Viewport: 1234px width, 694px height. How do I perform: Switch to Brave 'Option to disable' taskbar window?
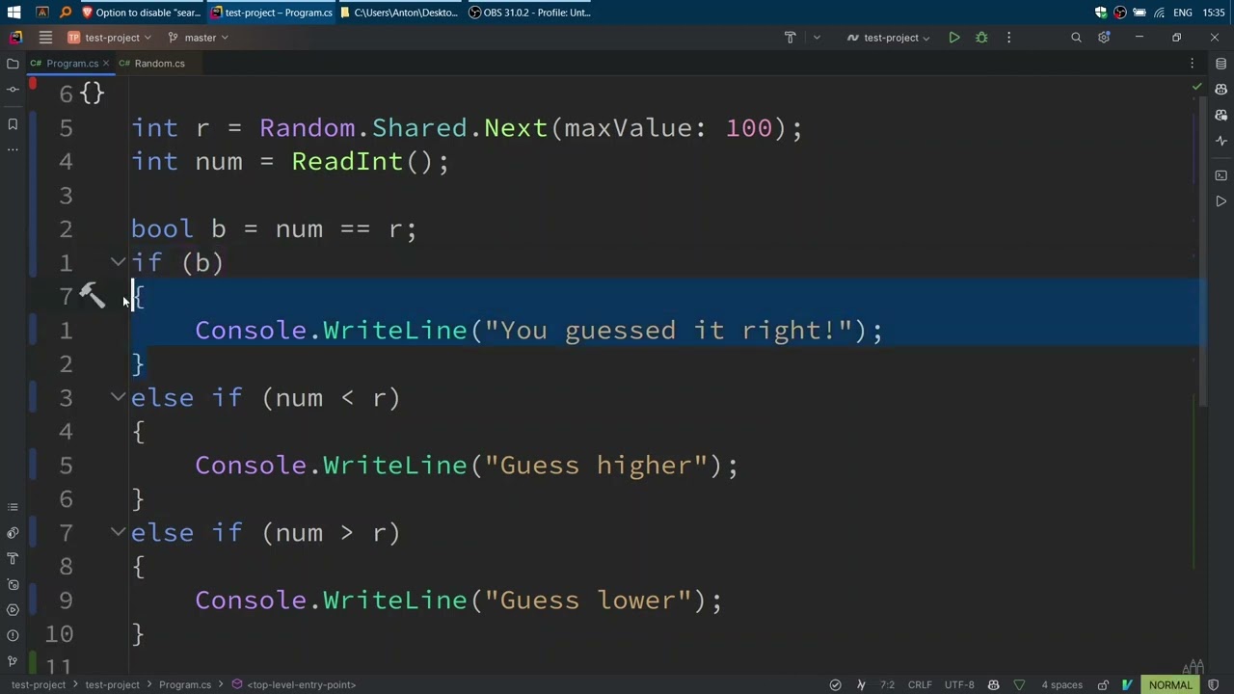(x=142, y=13)
